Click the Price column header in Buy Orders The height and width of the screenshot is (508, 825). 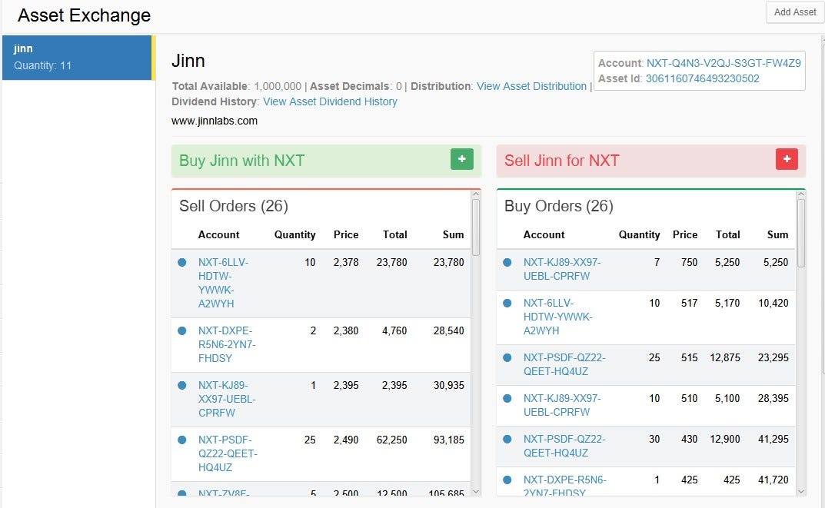click(685, 235)
